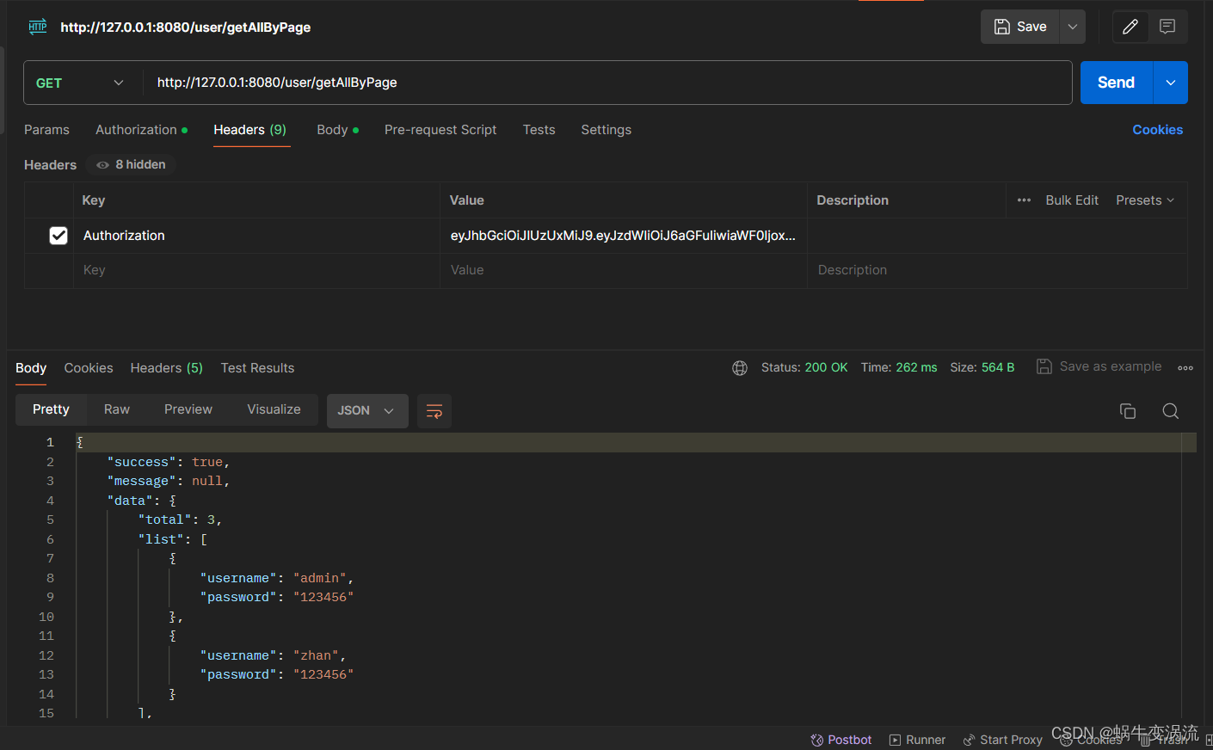Open the Test Results tab

click(x=257, y=368)
